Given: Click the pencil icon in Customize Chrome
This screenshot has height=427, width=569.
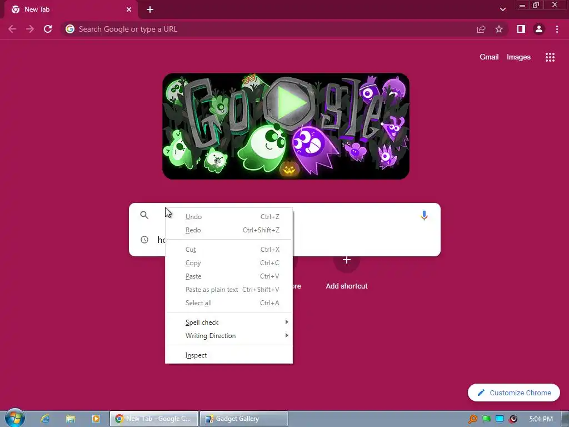Looking at the screenshot, I should click(x=481, y=393).
